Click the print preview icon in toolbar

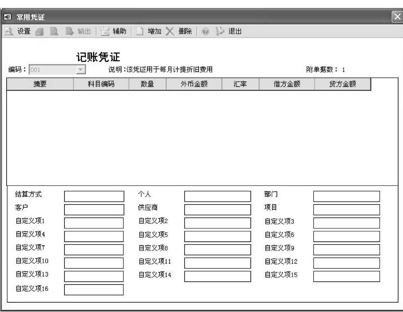54,32
